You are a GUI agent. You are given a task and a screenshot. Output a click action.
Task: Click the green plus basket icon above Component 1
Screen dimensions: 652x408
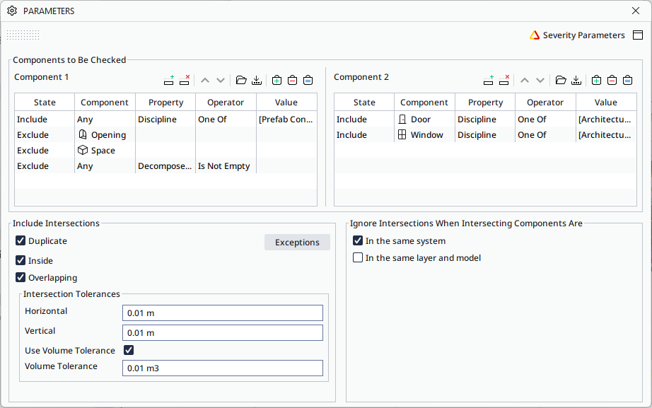coord(276,80)
